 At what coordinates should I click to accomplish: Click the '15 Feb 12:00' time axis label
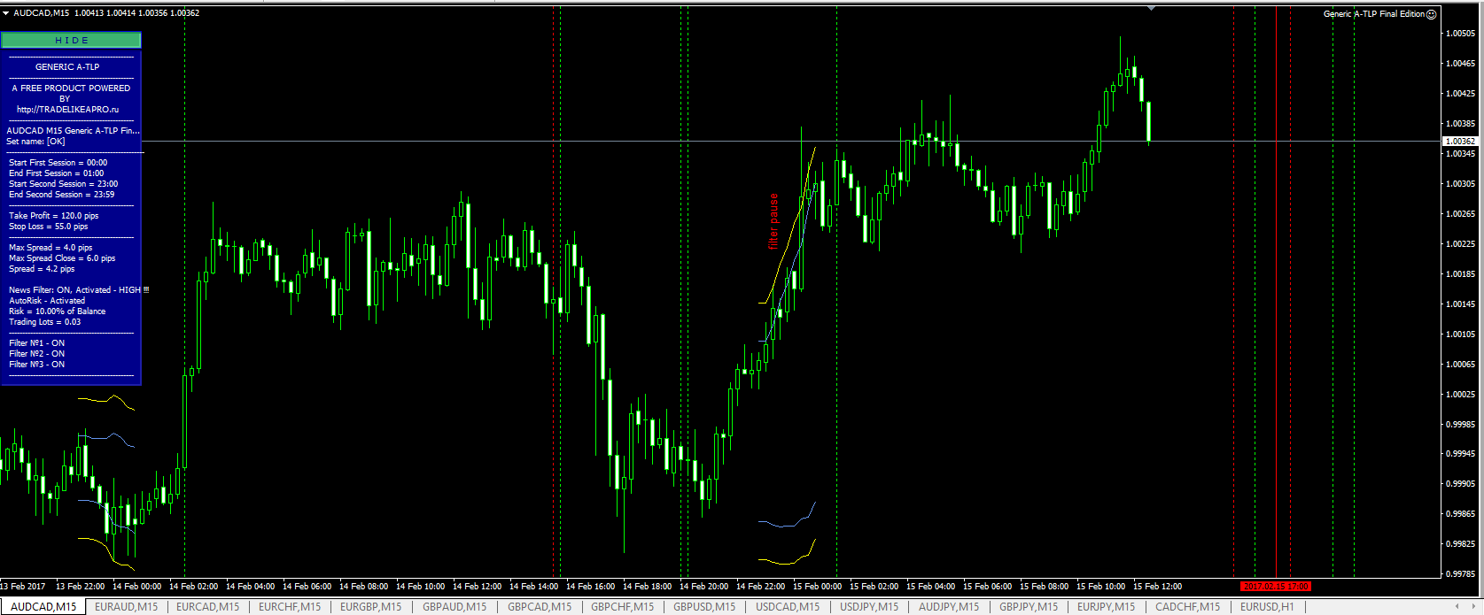(x=1157, y=587)
